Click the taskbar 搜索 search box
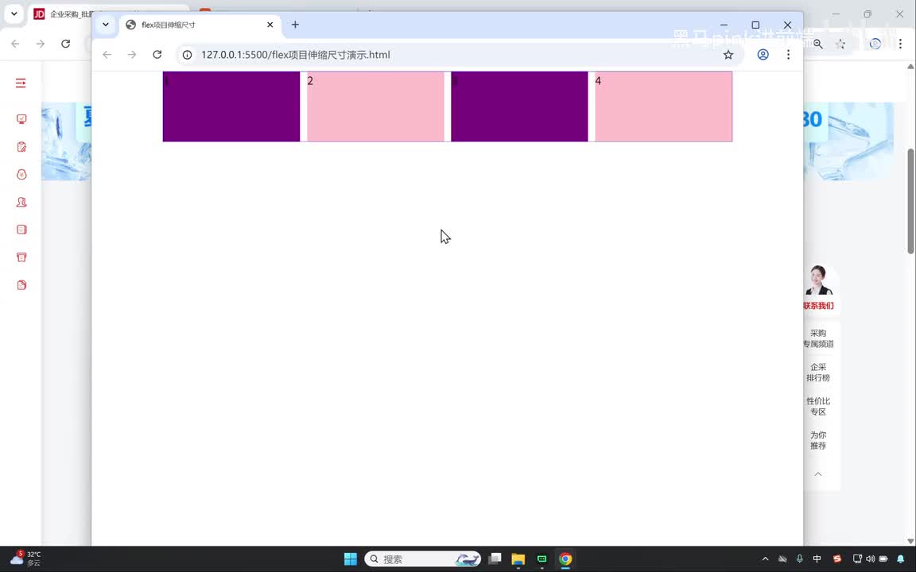Image resolution: width=916 pixels, height=572 pixels. (x=422, y=559)
